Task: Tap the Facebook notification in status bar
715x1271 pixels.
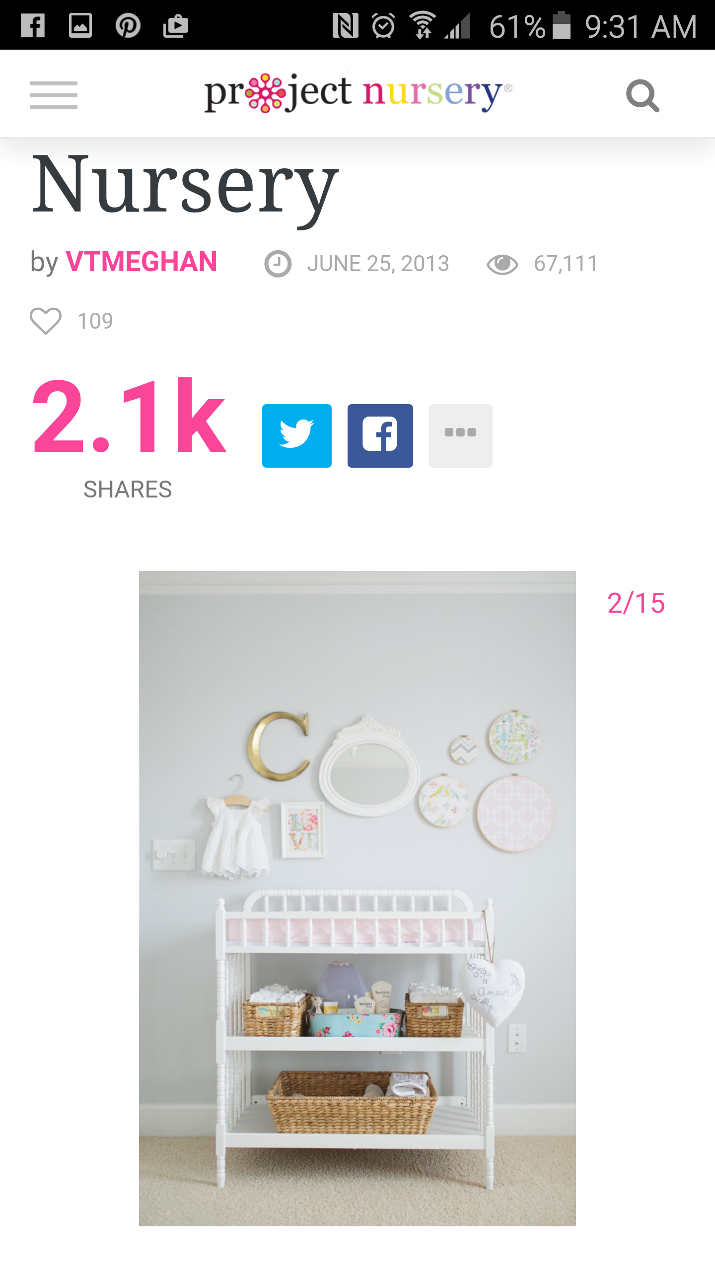Action: [x=33, y=25]
